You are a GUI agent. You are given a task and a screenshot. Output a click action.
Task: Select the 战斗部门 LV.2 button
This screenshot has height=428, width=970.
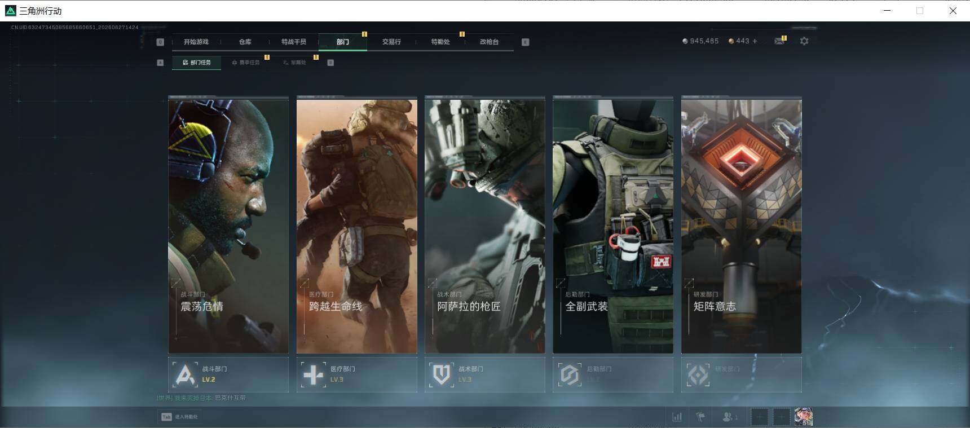(x=228, y=374)
